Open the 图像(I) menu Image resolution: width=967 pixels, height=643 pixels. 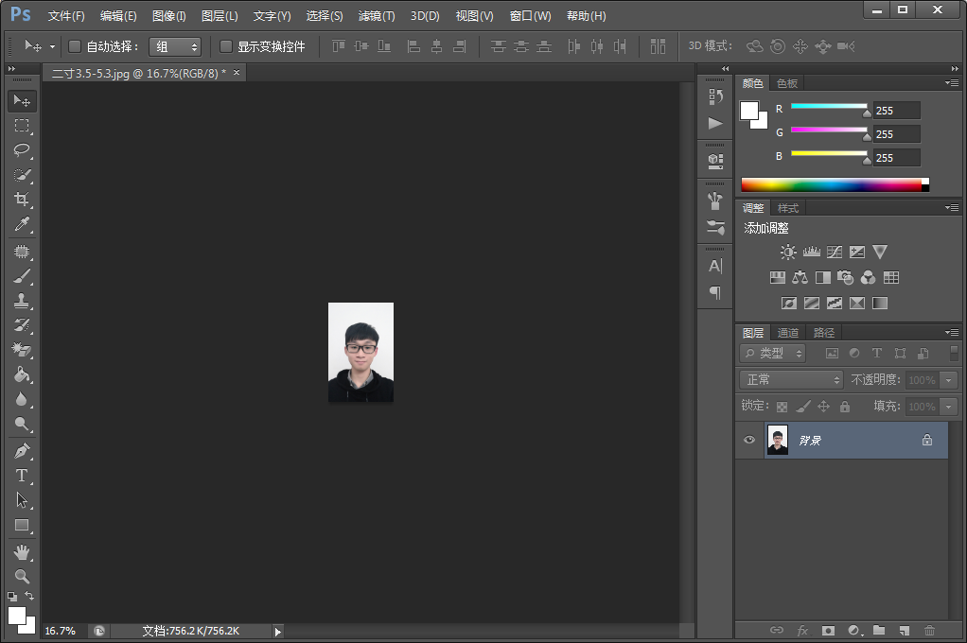(169, 16)
